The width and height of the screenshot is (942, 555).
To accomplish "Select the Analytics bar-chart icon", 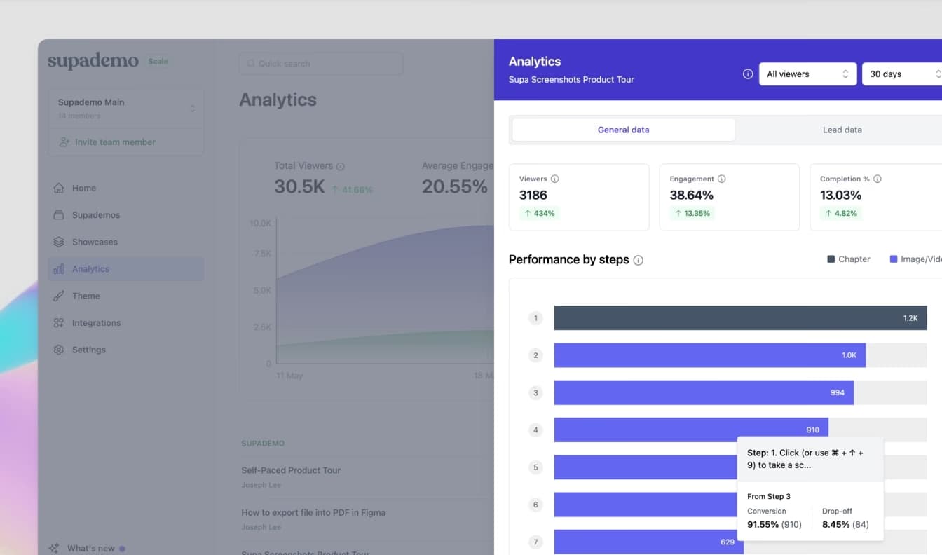I will tap(59, 268).
